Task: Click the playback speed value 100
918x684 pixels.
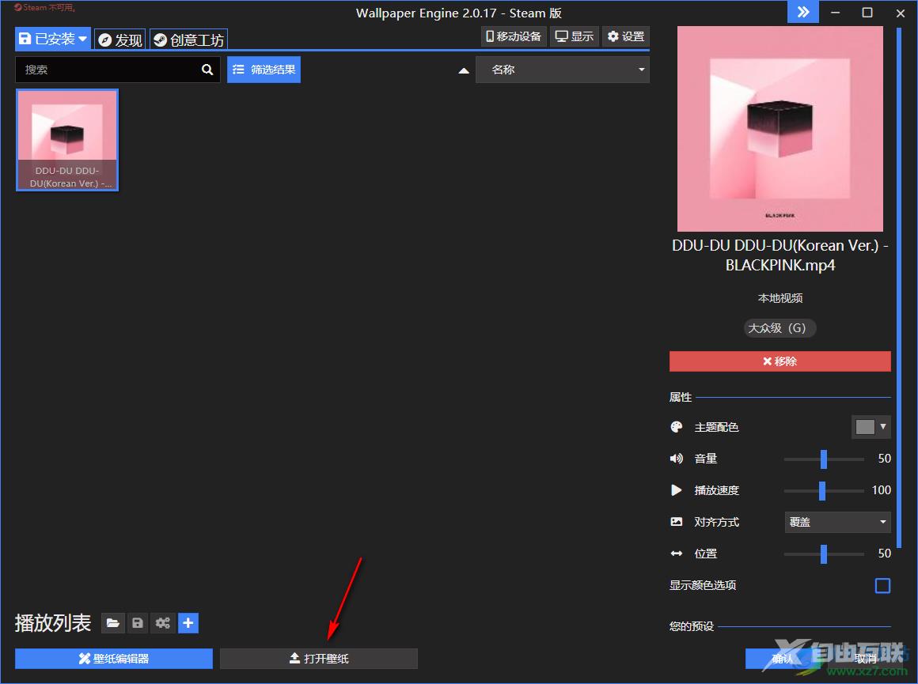Action: [x=881, y=490]
